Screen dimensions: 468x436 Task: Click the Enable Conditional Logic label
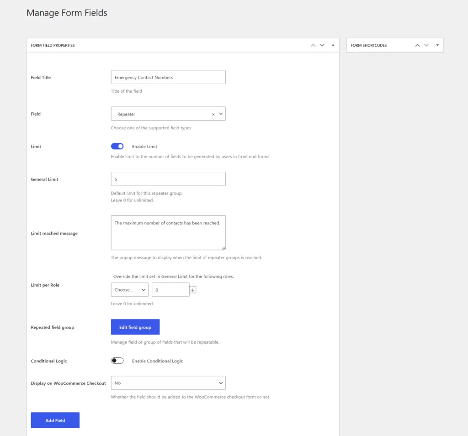(157, 361)
